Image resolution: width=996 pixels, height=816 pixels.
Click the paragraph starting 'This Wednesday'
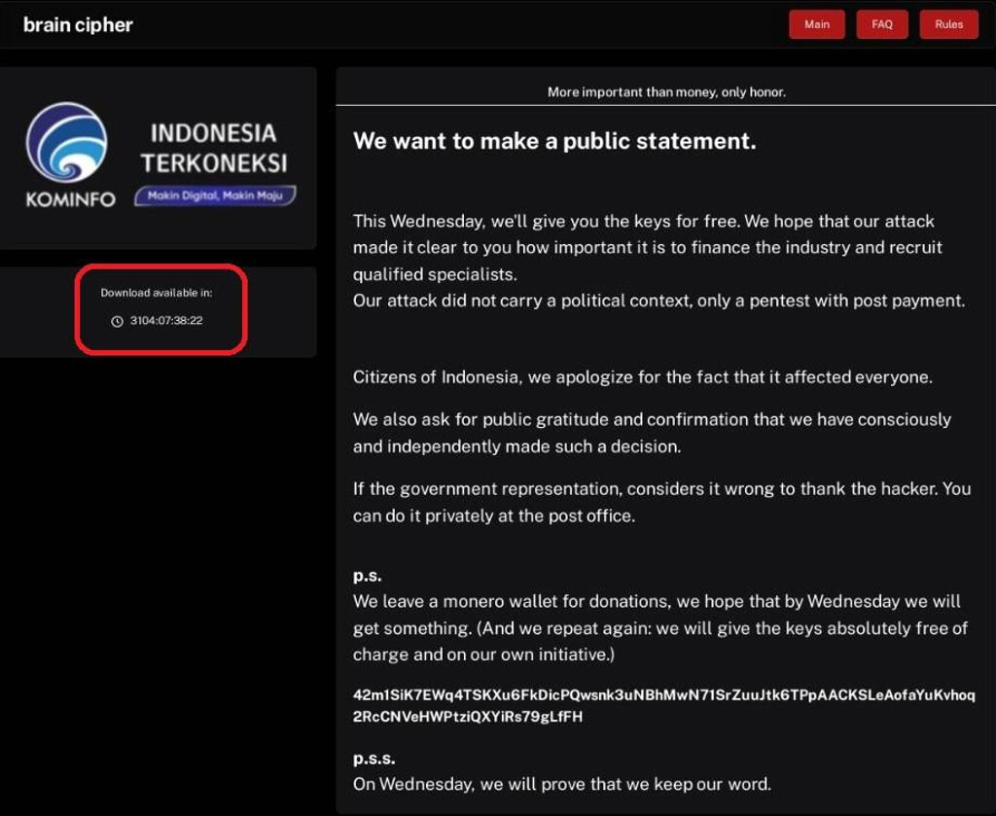(652, 247)
